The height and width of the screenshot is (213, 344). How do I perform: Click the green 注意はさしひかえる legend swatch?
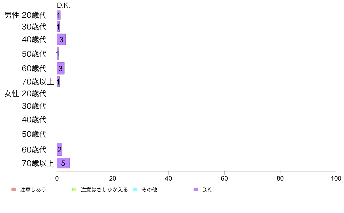coord(74,190)
